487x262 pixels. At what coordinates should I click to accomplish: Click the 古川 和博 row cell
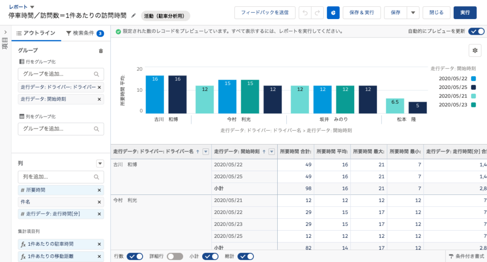tap(161, 176)
